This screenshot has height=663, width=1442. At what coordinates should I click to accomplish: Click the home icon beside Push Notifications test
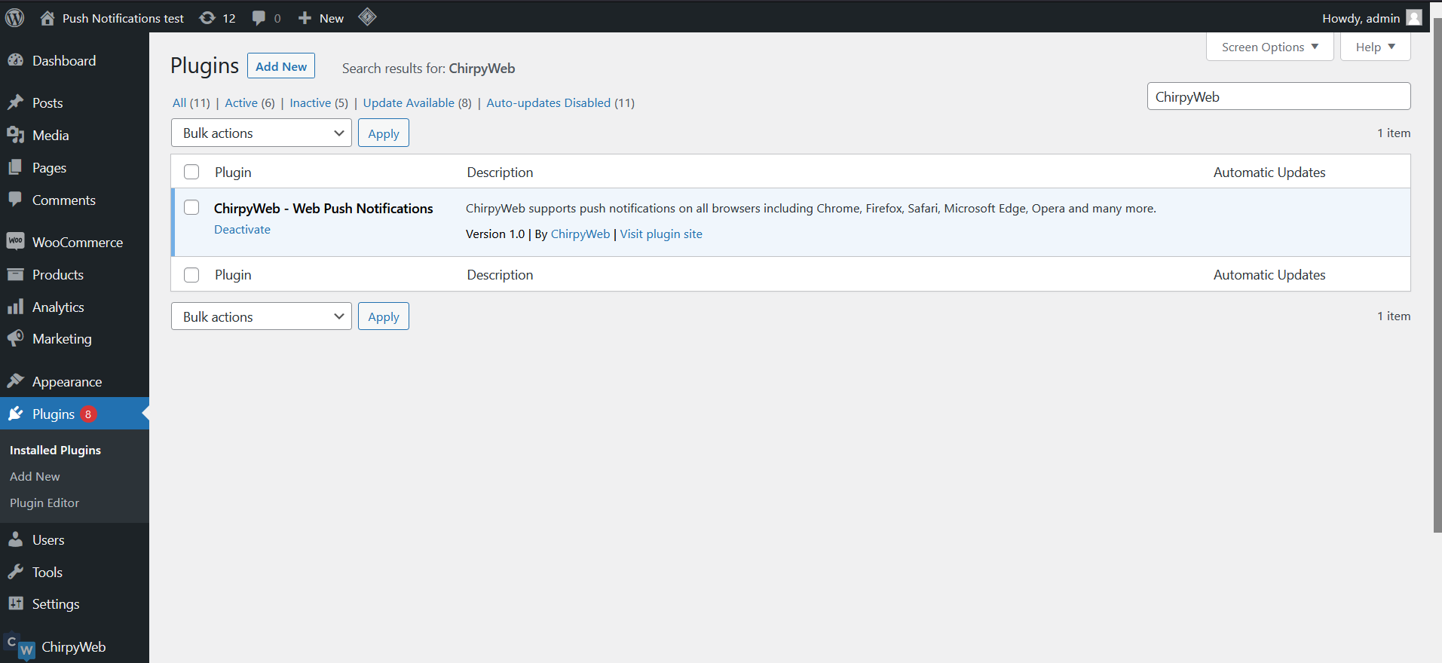tap(47, 18)
